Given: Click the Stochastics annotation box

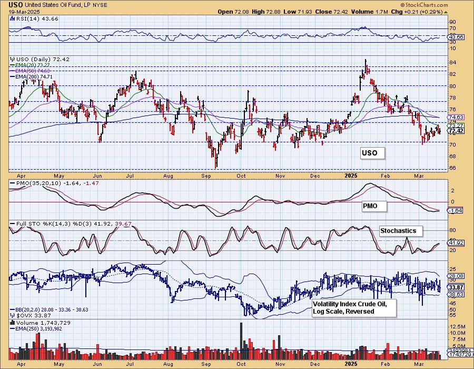Looking at the screenshot, I should click(x=401, y=231).
